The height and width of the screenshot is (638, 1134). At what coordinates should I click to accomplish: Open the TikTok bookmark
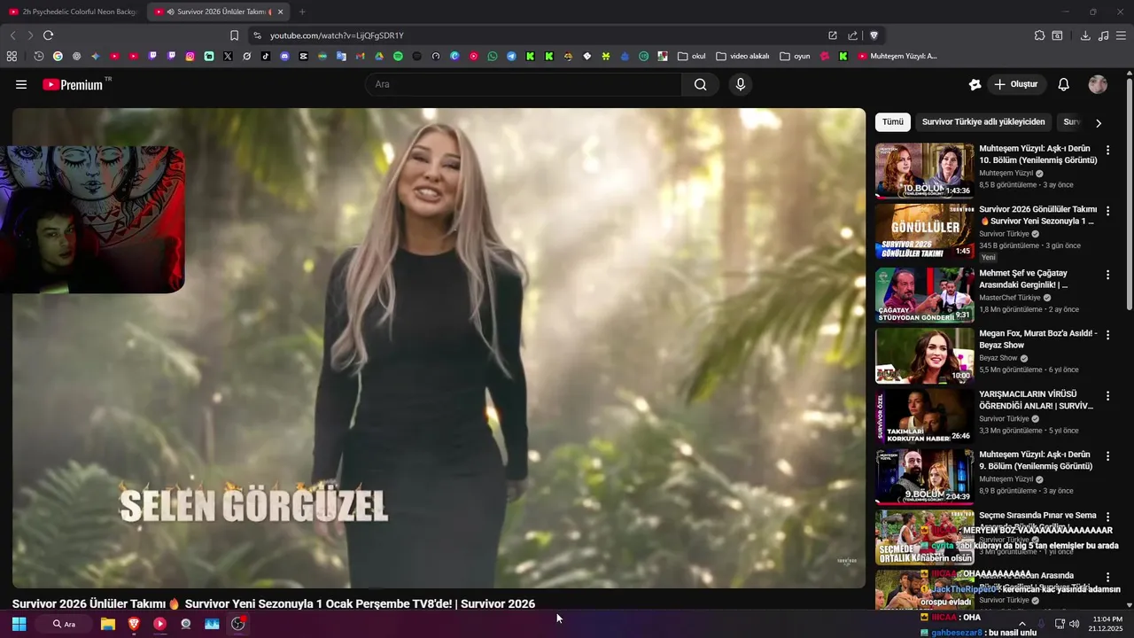click(x=266, y=56)
